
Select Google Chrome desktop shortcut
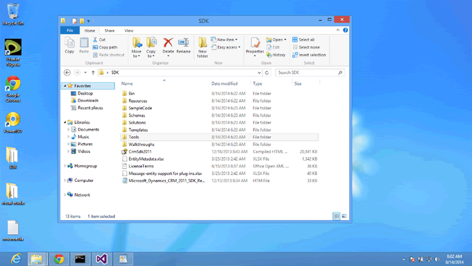pos(12,90)
